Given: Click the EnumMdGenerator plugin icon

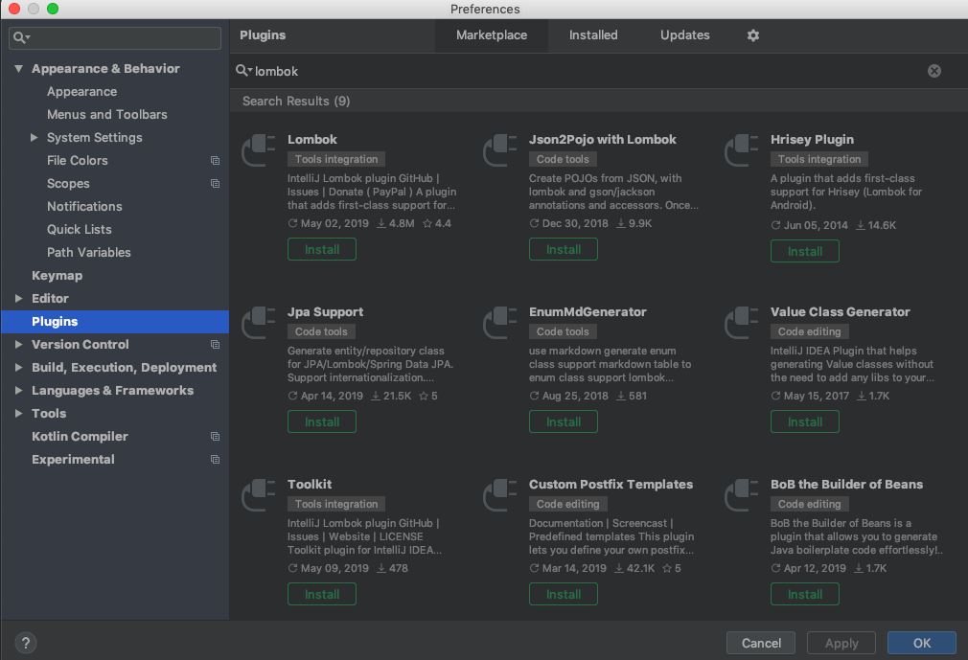Looking at the screenshot, I should [x=500, y=323].
